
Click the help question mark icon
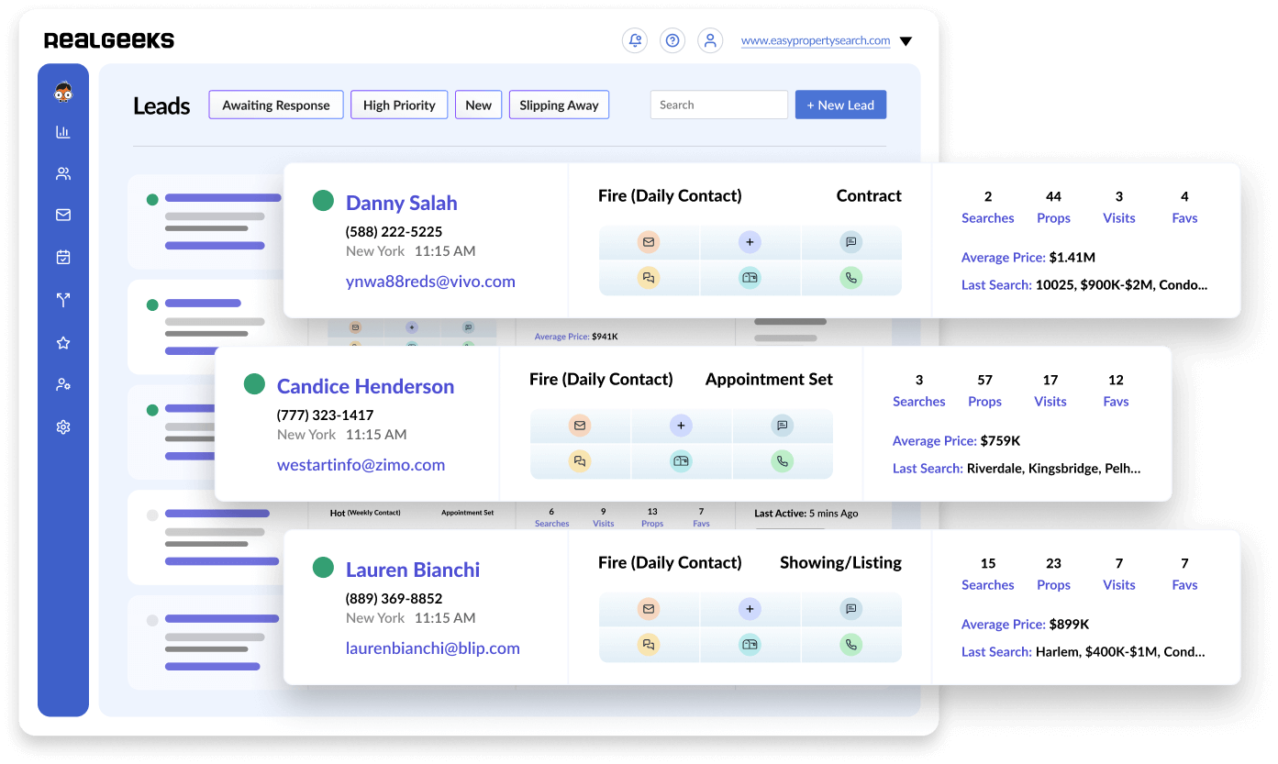[x=672, y=40]
